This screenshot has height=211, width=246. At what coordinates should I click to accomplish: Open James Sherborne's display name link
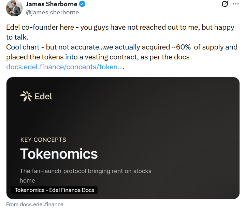52,4
